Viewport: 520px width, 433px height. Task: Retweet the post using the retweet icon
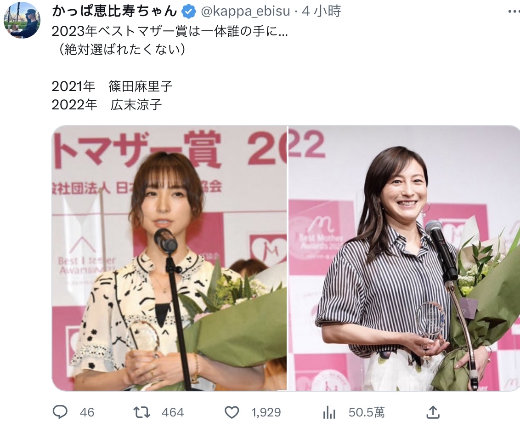click(x=141, y=412)
